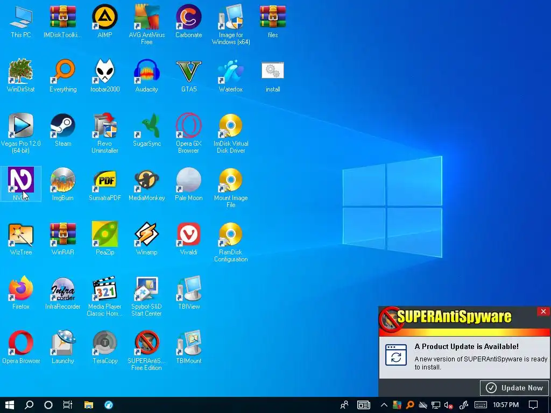
Task: Launch MediaMonkey desktop icon
Action: point(146,184)
